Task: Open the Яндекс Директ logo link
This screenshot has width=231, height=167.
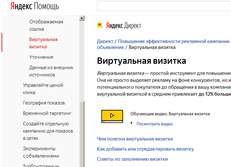Action: pos(124,26)
